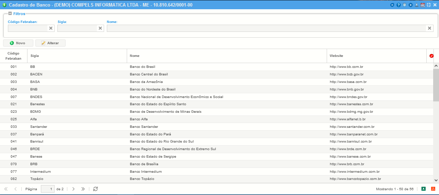Export the grid to PDF
Viewport: 439px width, 195px height.
click(433, 189)
